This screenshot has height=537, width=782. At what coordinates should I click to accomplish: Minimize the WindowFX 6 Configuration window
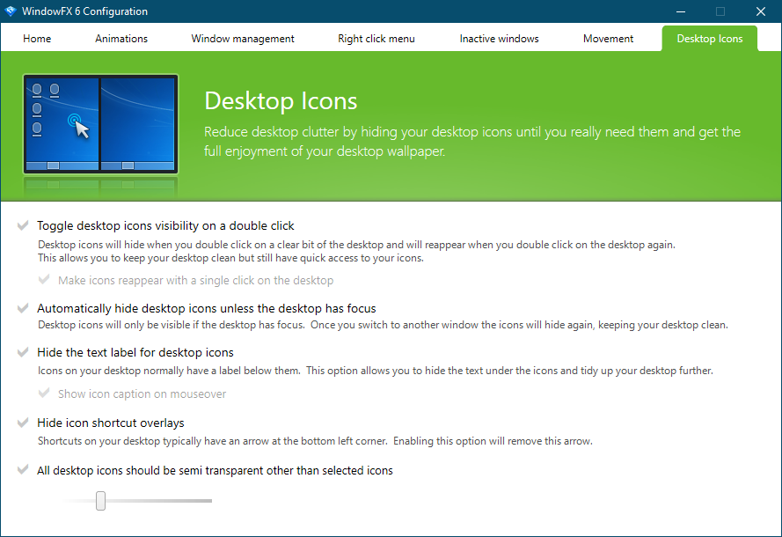[681, 11]
